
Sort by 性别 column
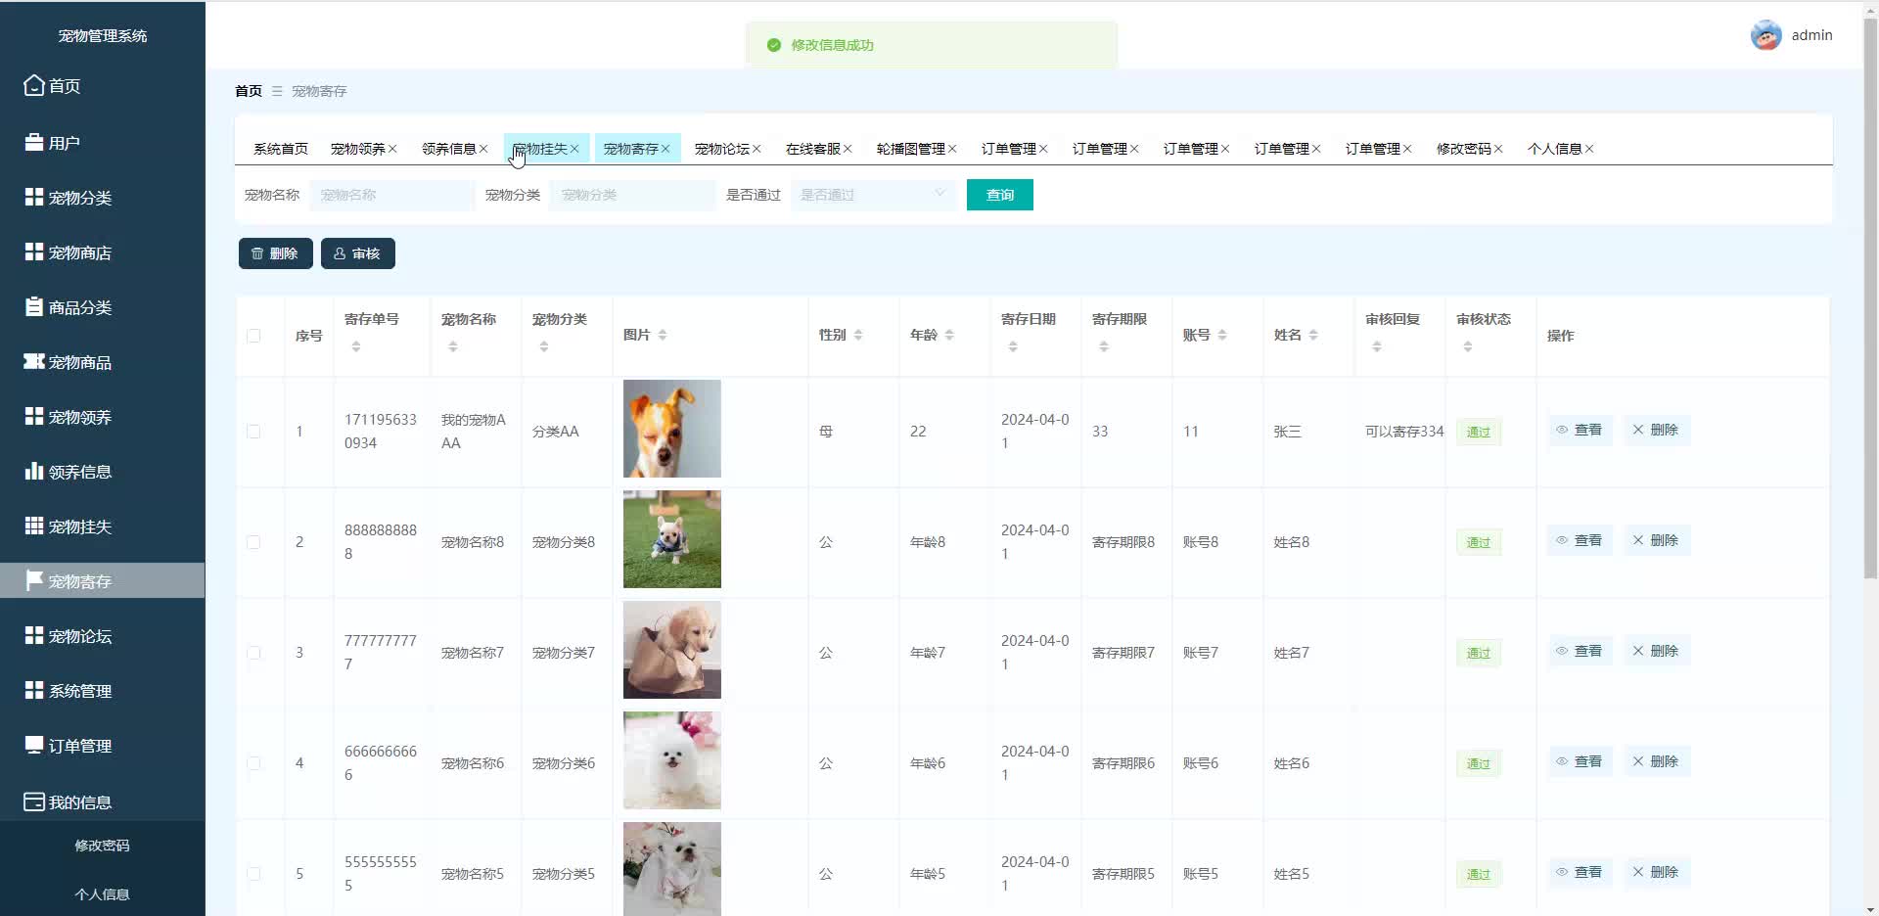pos(858,335)
